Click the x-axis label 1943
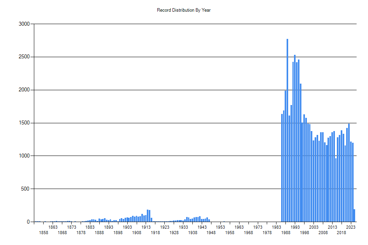The image size is (368, 245). 202,227
